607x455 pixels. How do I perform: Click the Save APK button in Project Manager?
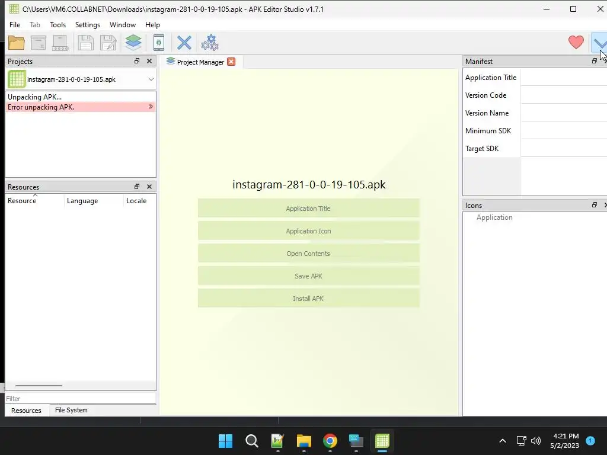[x=308, y=276]
